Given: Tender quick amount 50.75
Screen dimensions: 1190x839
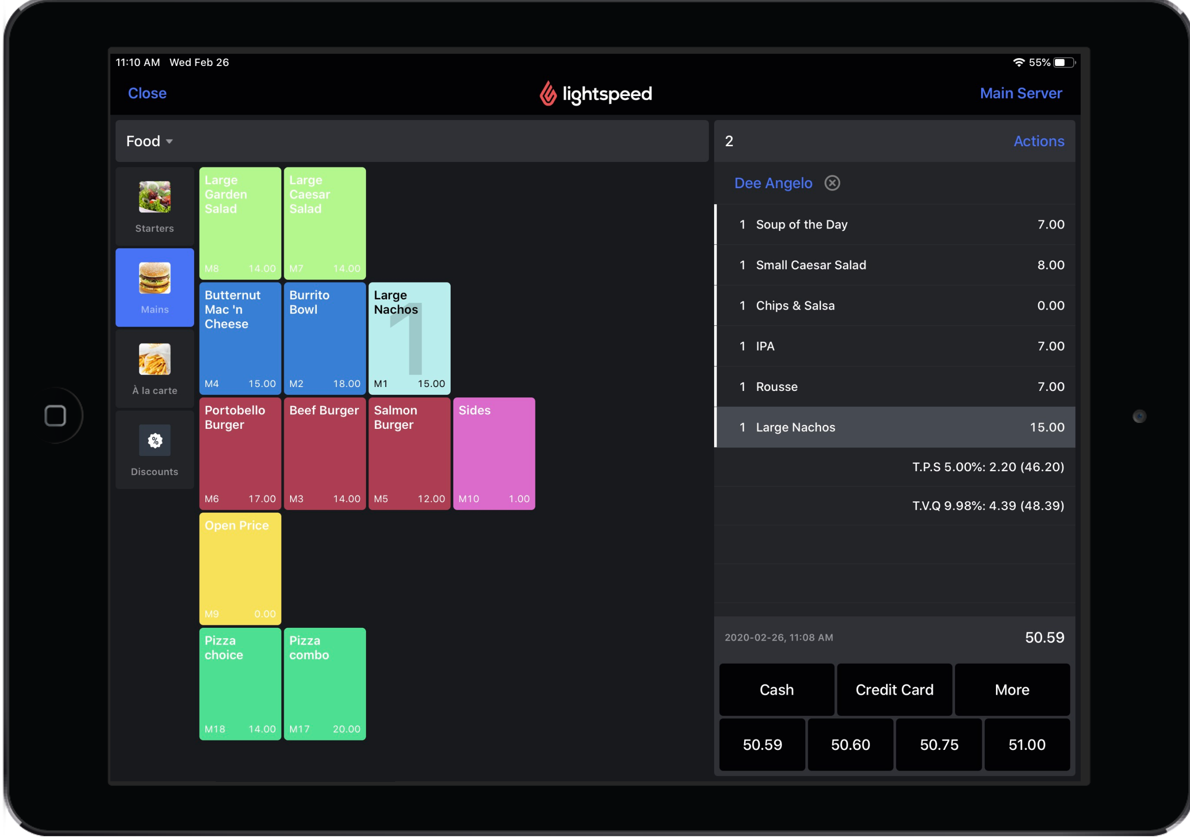Looking at the screenshot, I should (939, 744).
